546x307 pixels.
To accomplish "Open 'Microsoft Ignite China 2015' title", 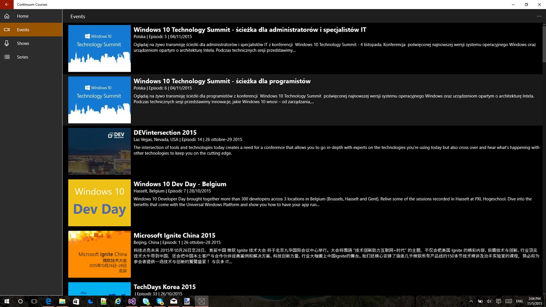I will tap(174, 236).
